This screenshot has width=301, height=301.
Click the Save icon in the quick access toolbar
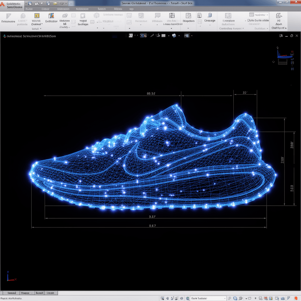(x=29, y=3)
